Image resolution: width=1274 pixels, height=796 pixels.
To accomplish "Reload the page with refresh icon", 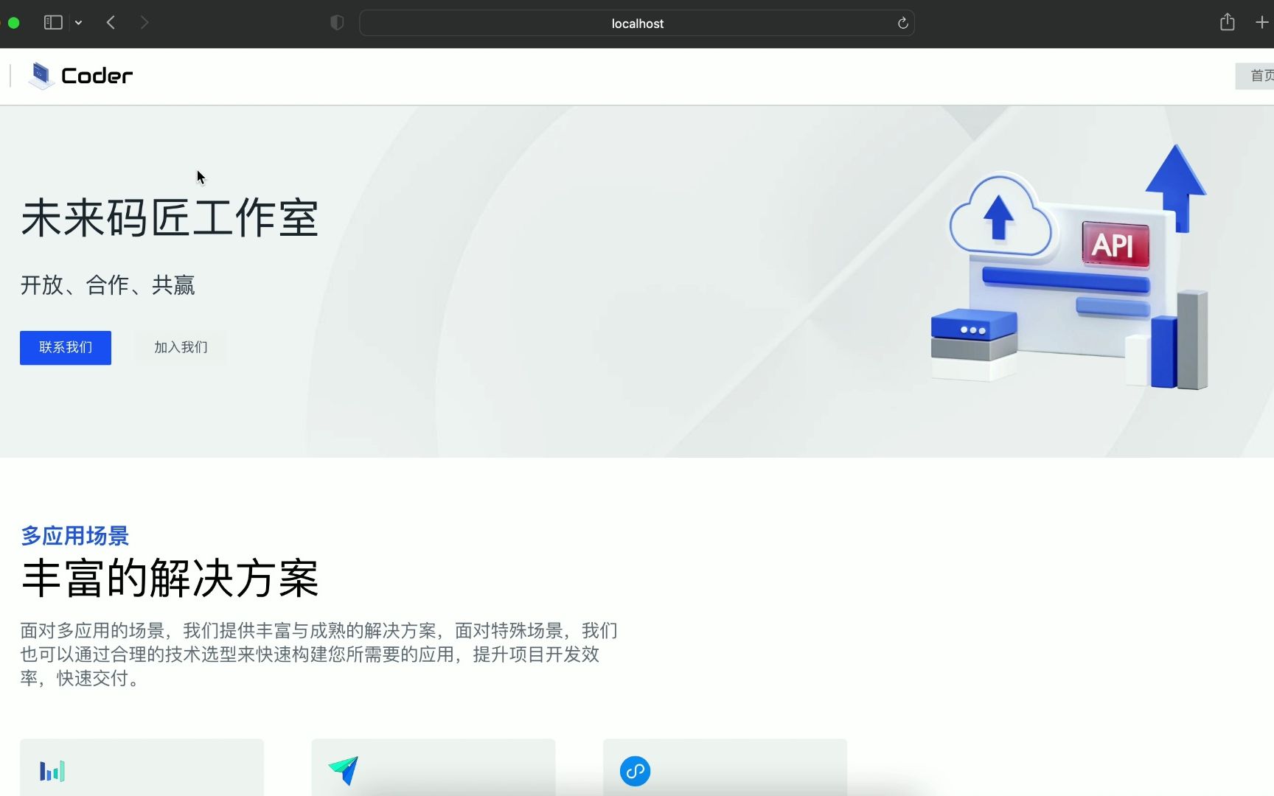I will (902, 23).
